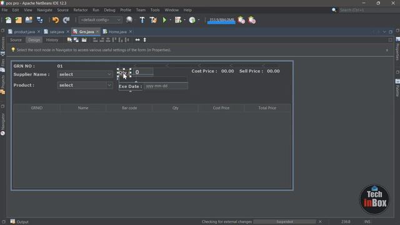Click the Profile Project toolbar icon
Screen dimensions: 400x225
pos(192,20)
